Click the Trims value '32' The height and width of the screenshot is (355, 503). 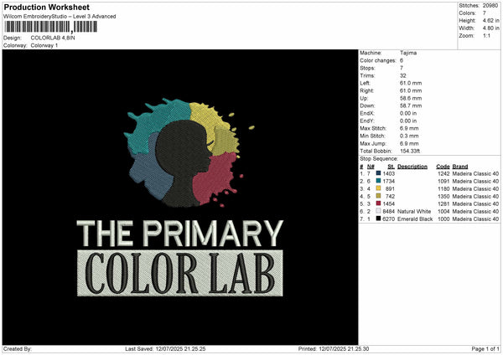403,75
